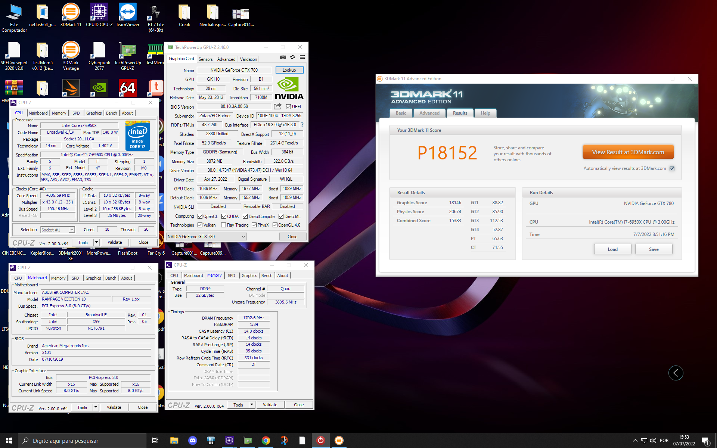Select SPD tab in CPU-Z Memory window

coord(232,276)
